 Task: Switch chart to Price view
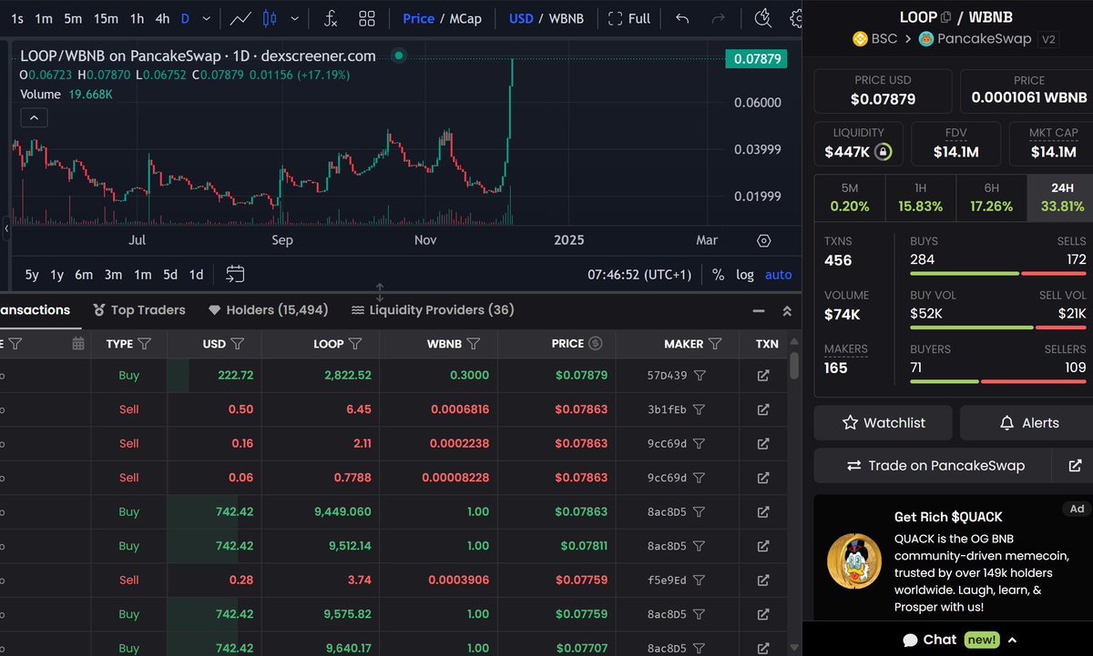coord(418,18)
